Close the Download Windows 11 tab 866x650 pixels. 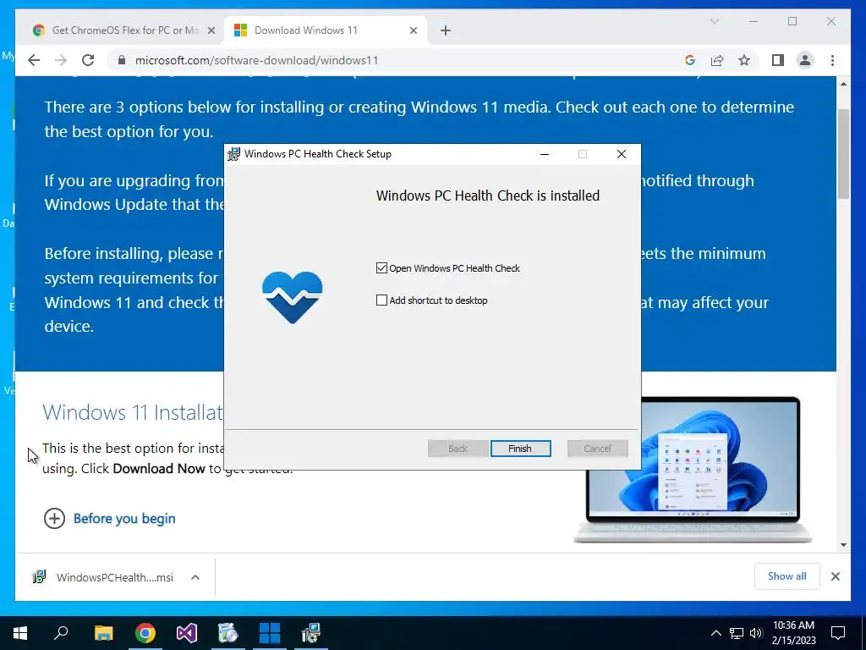click(413, 30)
